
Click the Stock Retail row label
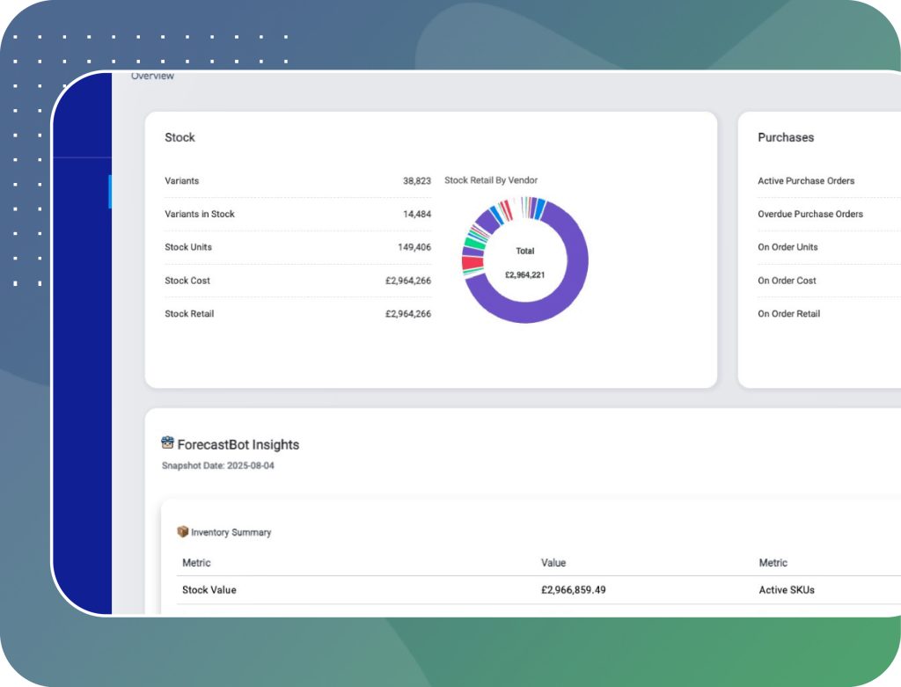click(x=189, y=314)
